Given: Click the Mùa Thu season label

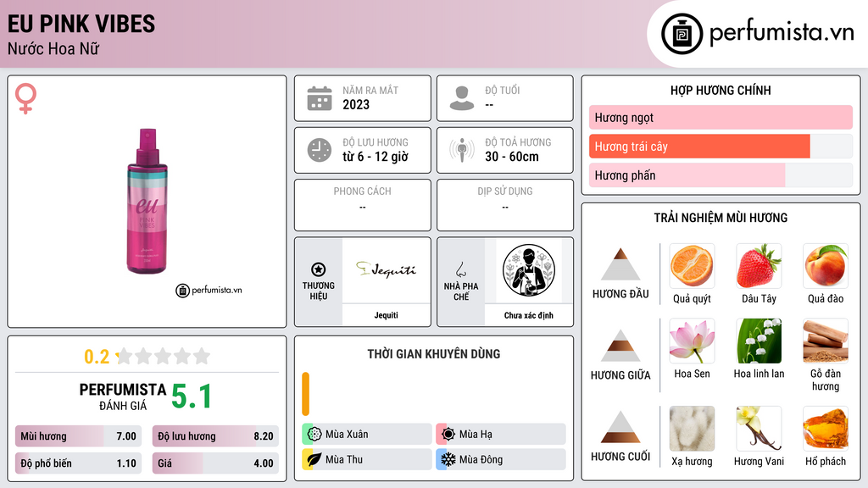Looking at the screenshot, I should 344,459.
